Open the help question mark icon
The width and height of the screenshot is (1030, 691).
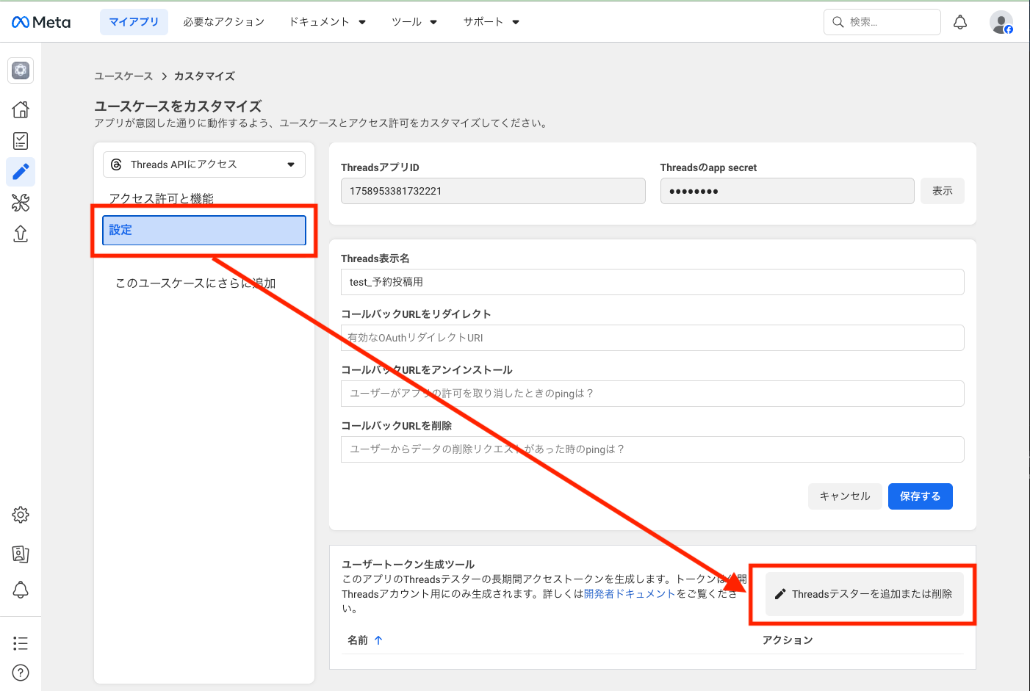[x=21, y=672]
